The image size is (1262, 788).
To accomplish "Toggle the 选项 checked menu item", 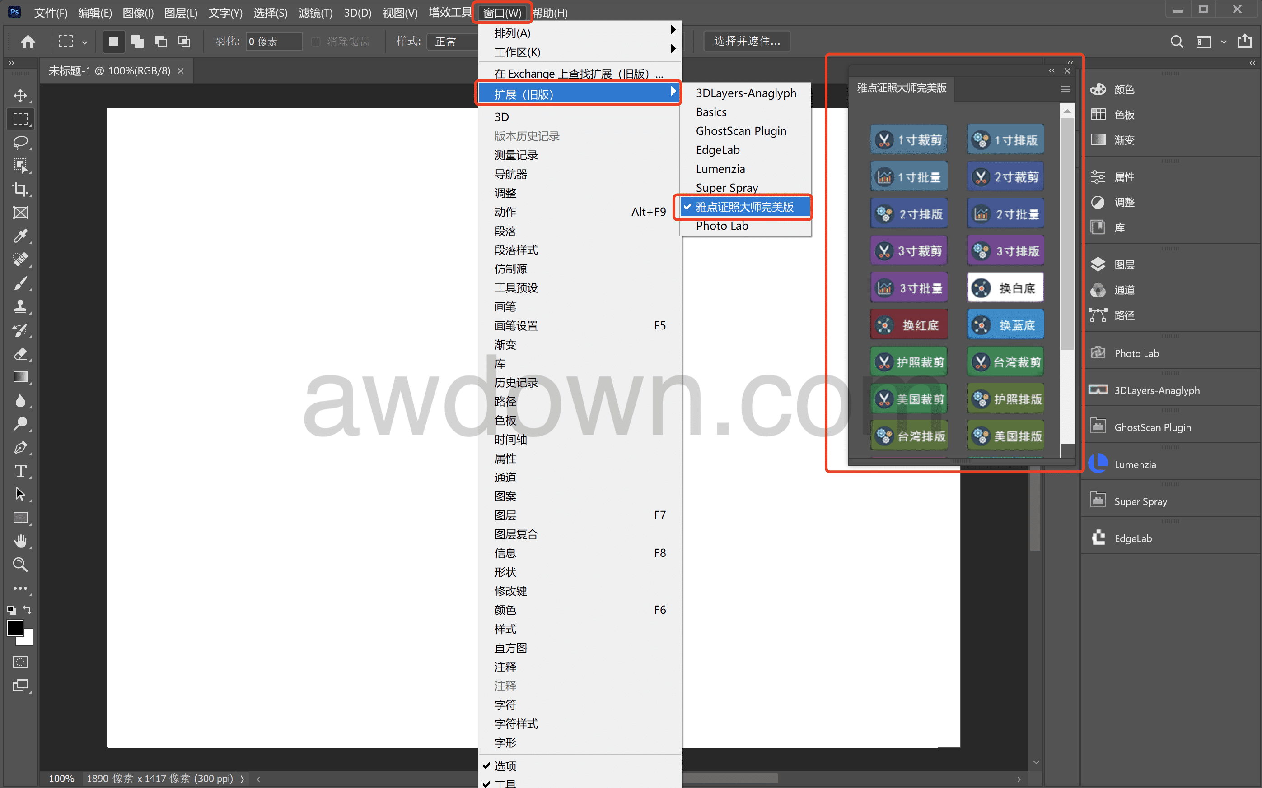I will (x=505, y=765).
